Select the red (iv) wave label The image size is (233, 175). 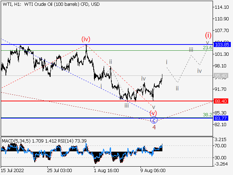[x=86, y=39]
